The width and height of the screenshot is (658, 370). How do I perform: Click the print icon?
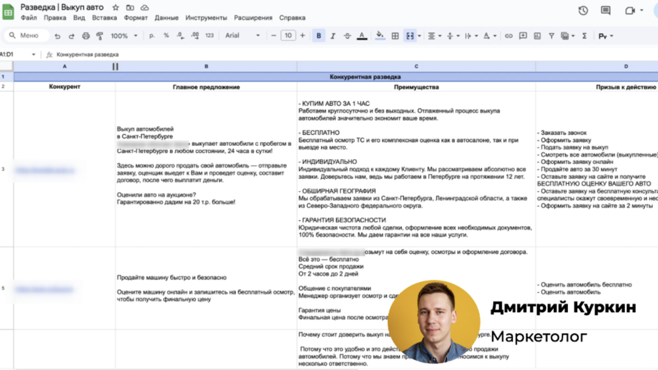[x=86, y=36]
